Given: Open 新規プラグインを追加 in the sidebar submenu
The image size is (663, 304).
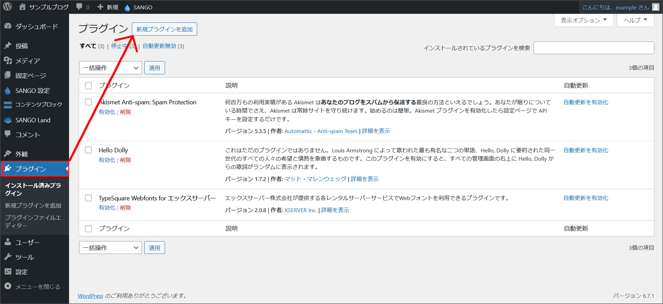Looking at the screenshot, I should [33, 205].
